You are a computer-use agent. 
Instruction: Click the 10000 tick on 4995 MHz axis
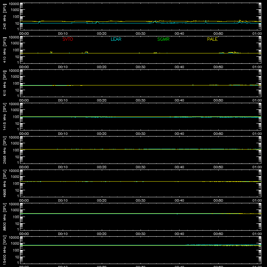tap(14, 171)
